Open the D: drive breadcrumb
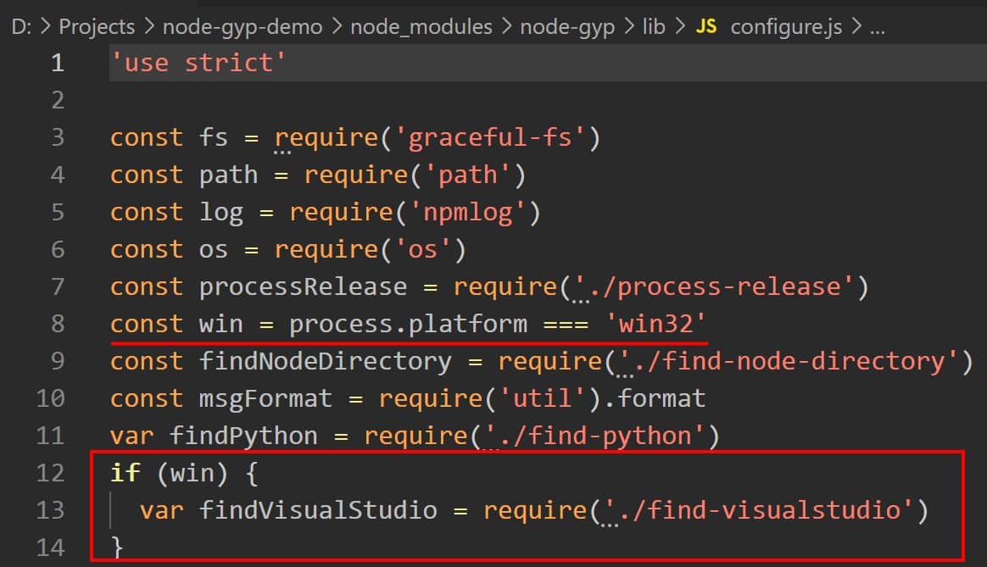The width and height of the screenshot is (987, 567). (20, 26)
